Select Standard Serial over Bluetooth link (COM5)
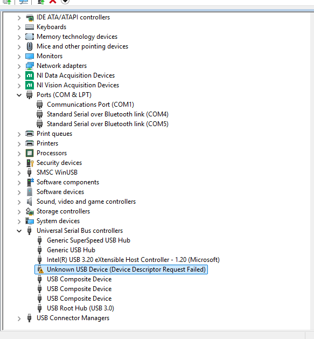 coord(108,124)
